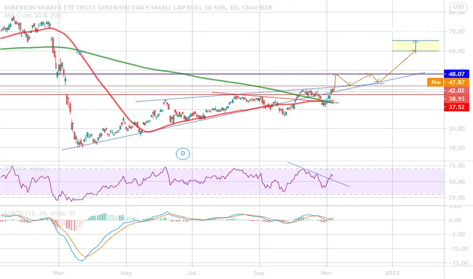Click the May date axis label

126,273
